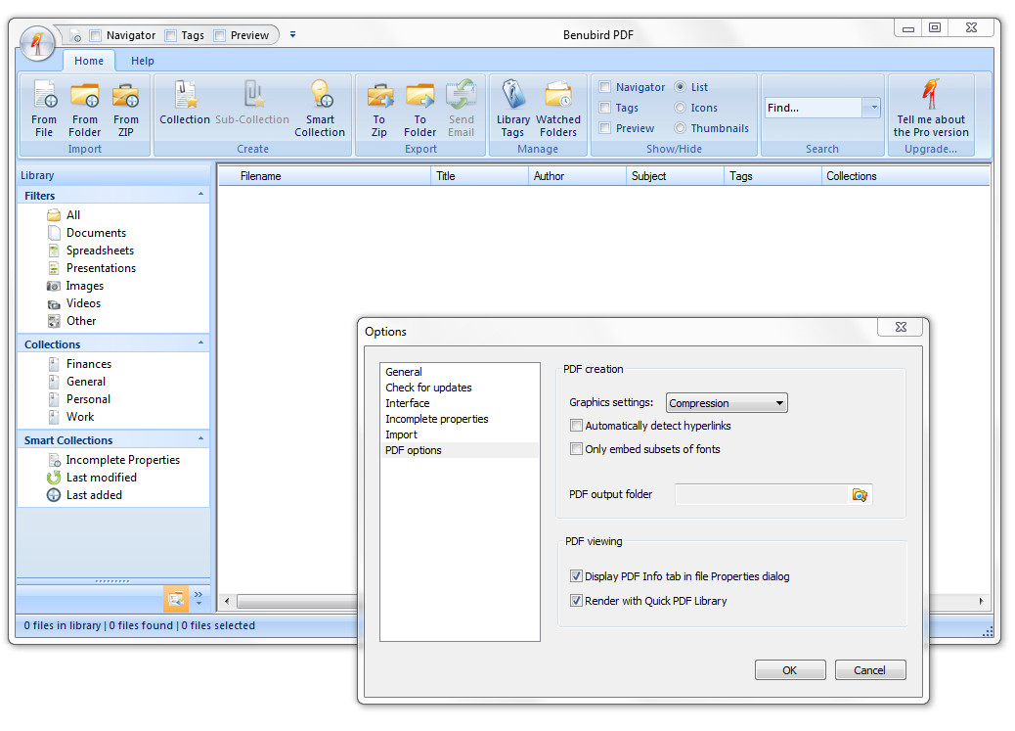1015x731 pixels.
Task: Uncheck Render with Quick PDF Library
Action: [576, 601]
